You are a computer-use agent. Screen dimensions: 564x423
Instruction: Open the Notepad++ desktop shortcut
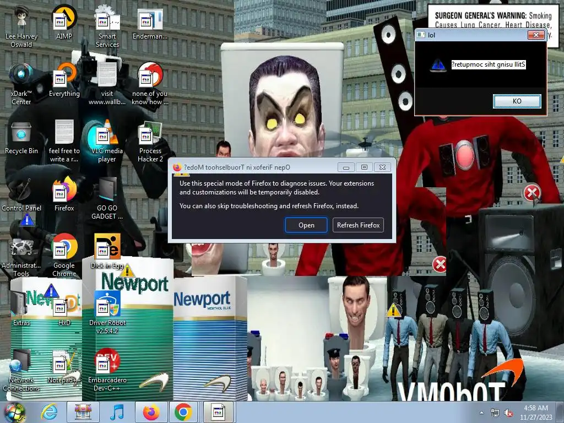click(x=64, y=366)
